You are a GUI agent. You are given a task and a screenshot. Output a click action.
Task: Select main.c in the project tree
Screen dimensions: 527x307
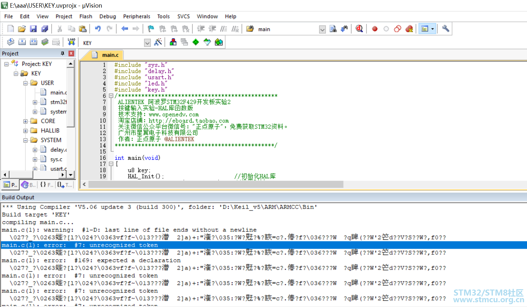pyautogui.click(x=58, y=92)
